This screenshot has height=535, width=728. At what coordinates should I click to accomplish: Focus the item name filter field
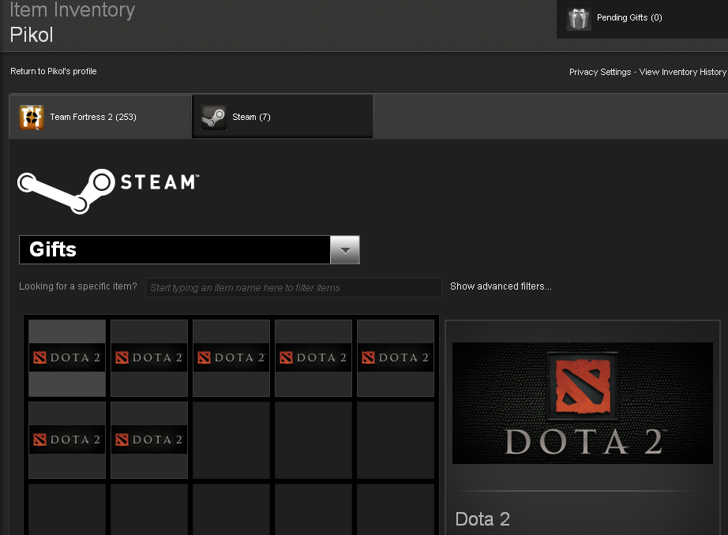point(294,288)
